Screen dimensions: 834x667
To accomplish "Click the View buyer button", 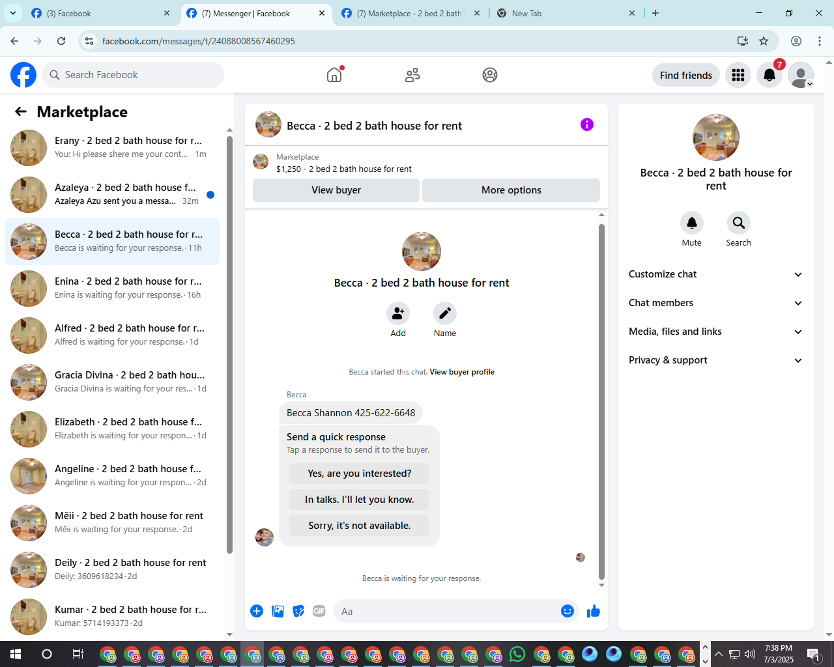I will click(336, 190).
